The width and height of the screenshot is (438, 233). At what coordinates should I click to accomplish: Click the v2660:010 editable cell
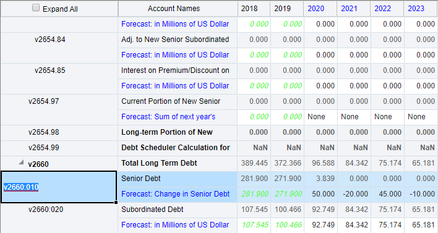coord(59,187)
